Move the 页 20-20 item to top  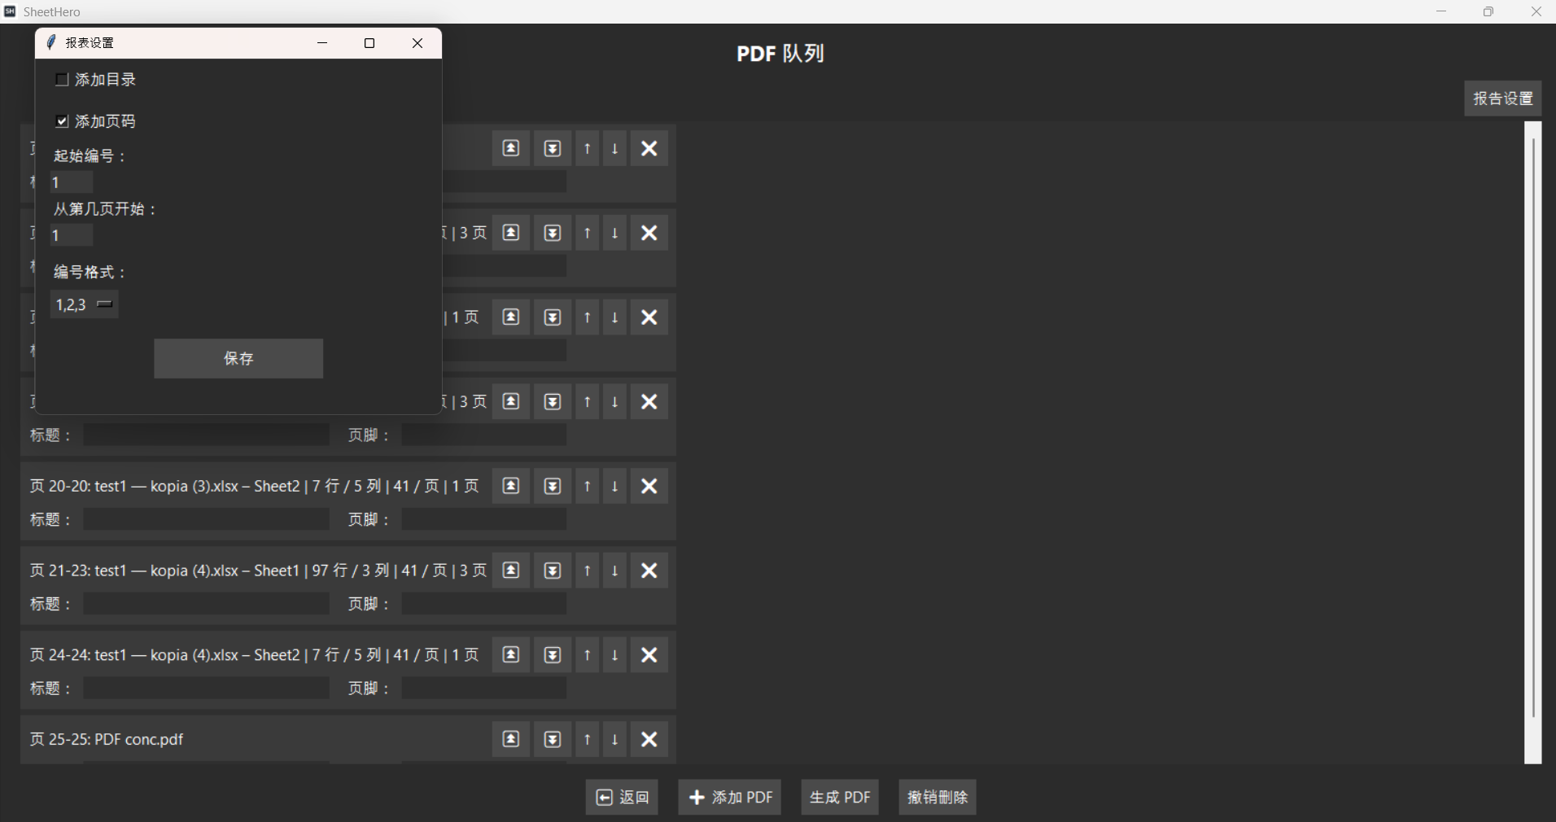511,487
